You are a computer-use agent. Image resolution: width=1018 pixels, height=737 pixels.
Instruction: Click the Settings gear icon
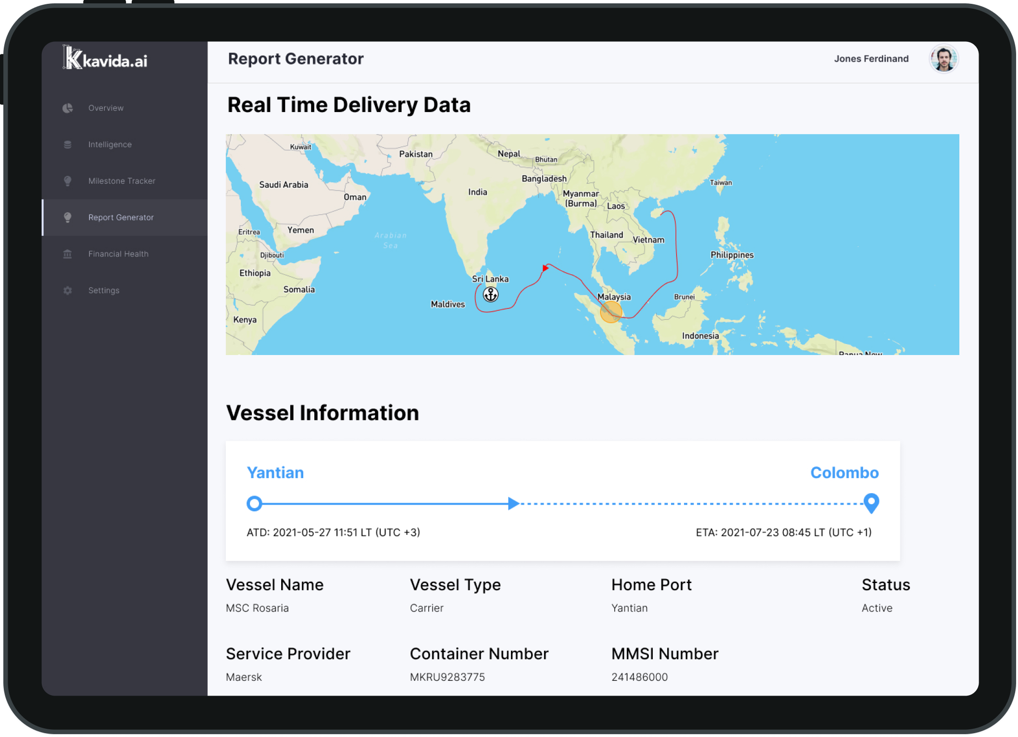(x=68, y=291)
